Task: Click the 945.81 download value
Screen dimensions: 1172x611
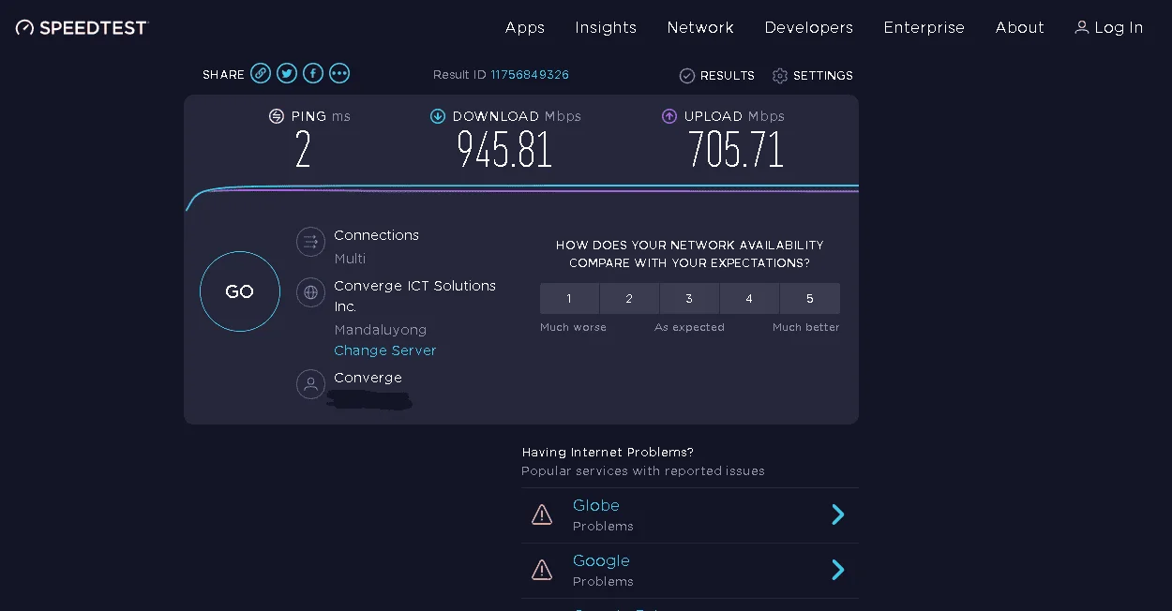Action: click(504, 149)
